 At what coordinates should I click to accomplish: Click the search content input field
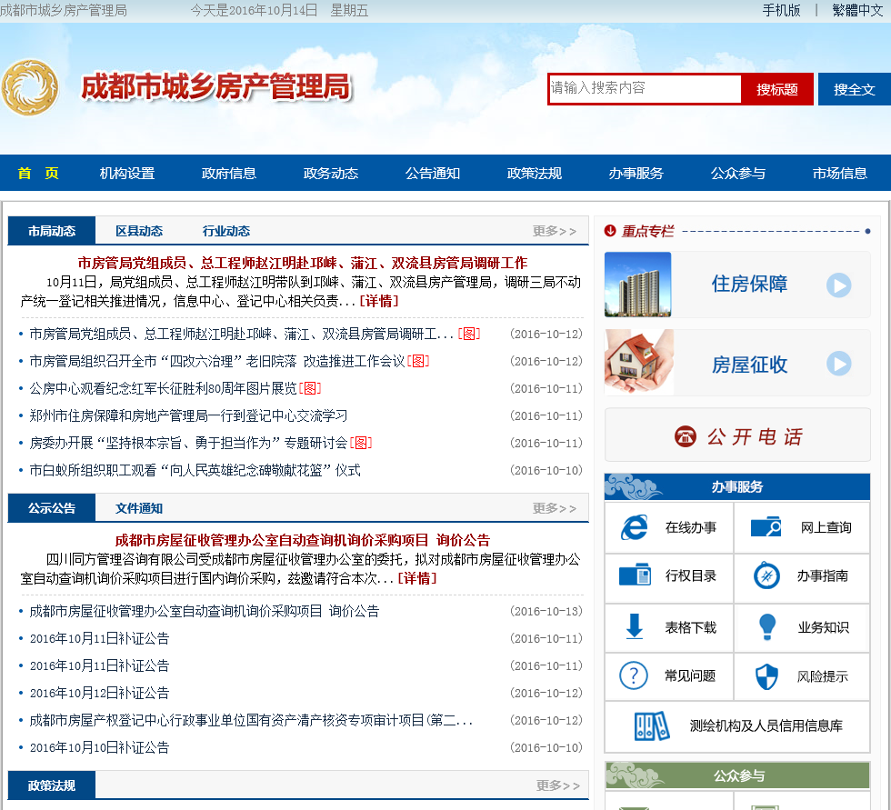[646, 89]
